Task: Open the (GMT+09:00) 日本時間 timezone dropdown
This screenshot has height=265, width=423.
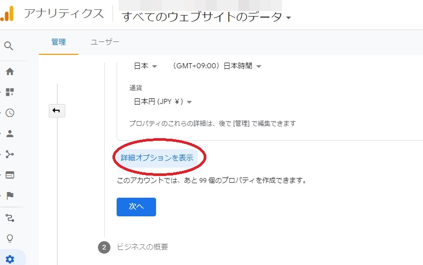Action: [217, 66]
